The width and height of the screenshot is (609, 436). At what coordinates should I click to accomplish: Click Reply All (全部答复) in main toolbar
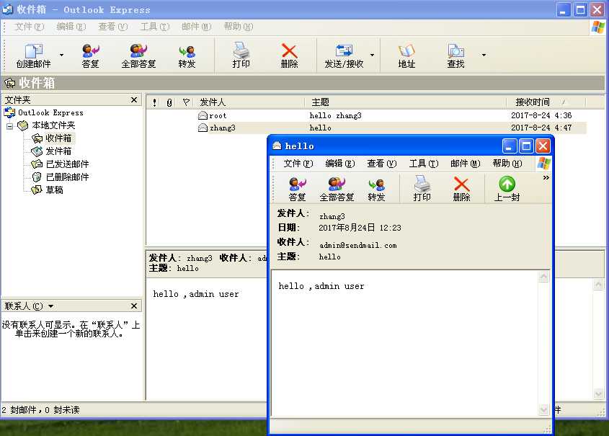tap(138, 56)
